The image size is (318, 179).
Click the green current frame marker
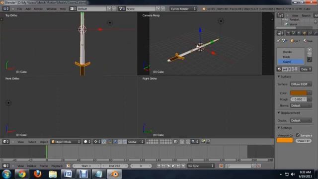click(x=47, y=152)
